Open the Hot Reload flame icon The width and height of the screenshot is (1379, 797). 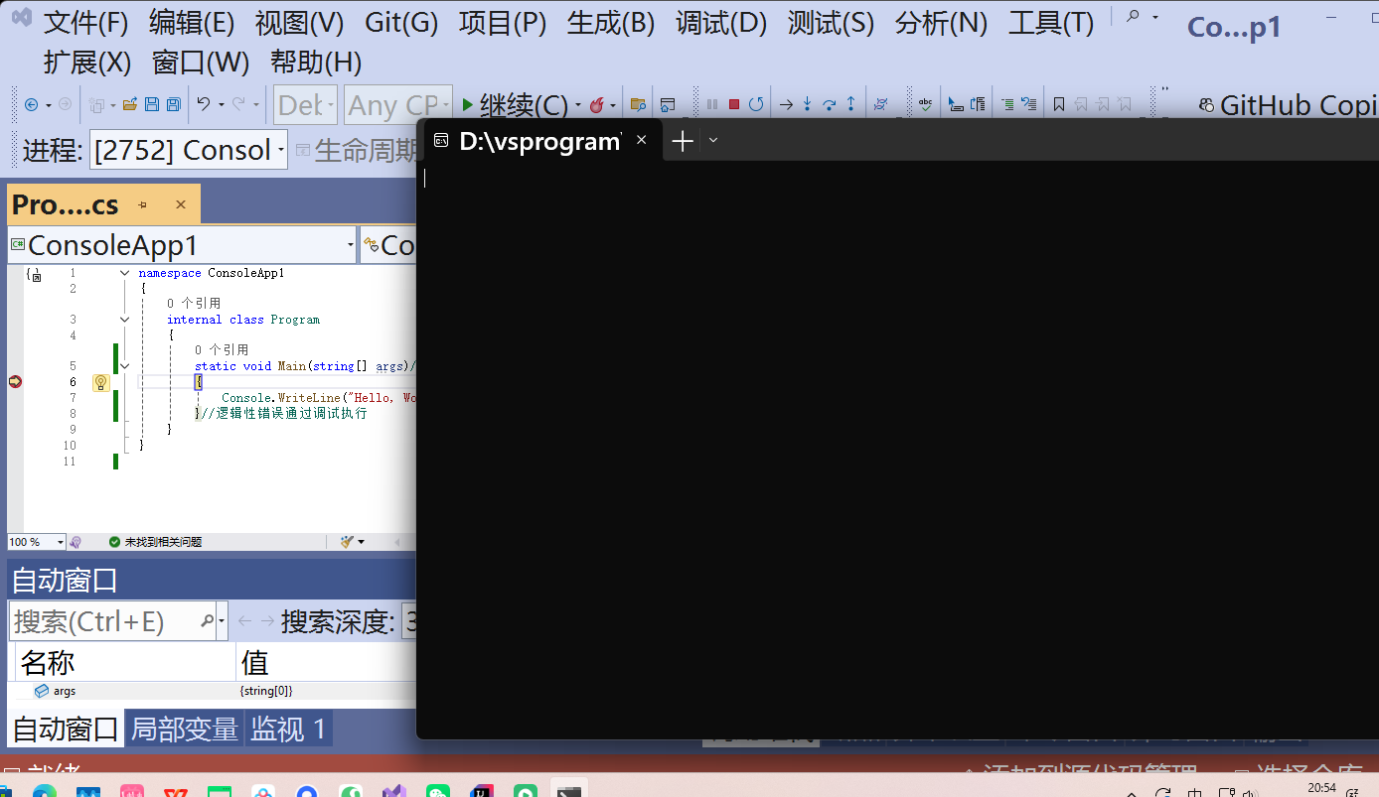point(596,103)
